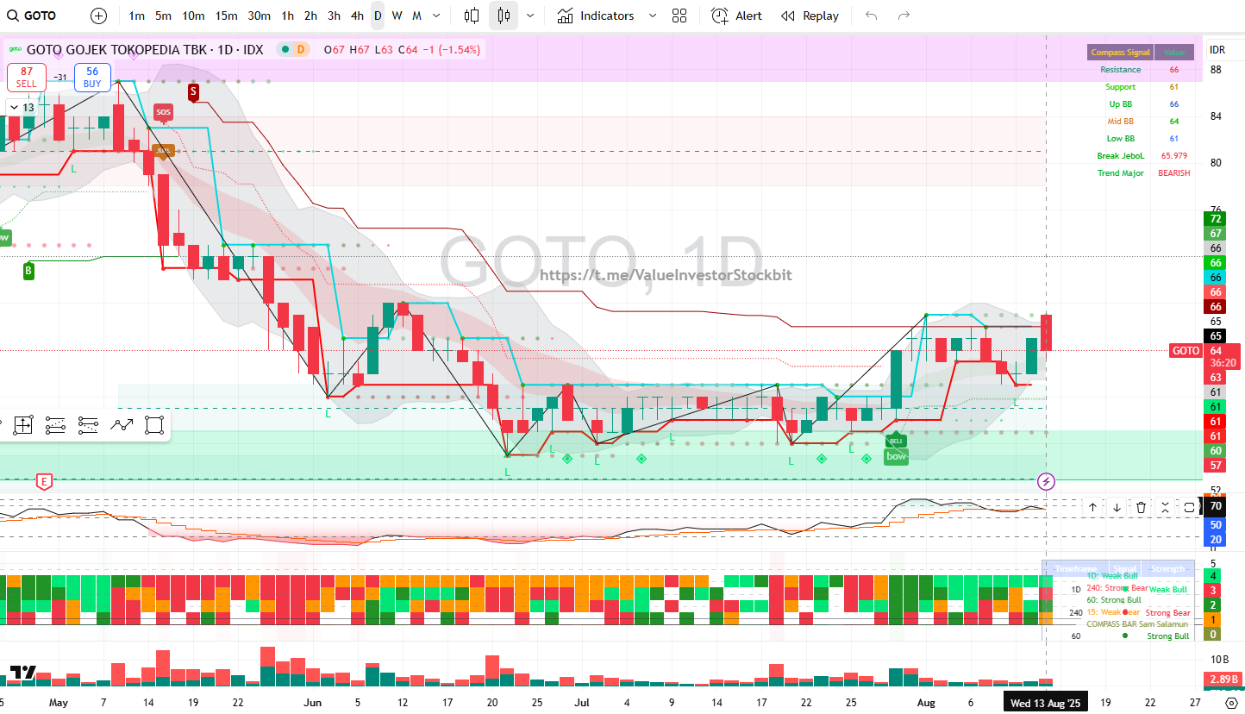Click the 87 SELL button
Screen dimensions: 1245x714
(x=27, y=78)
